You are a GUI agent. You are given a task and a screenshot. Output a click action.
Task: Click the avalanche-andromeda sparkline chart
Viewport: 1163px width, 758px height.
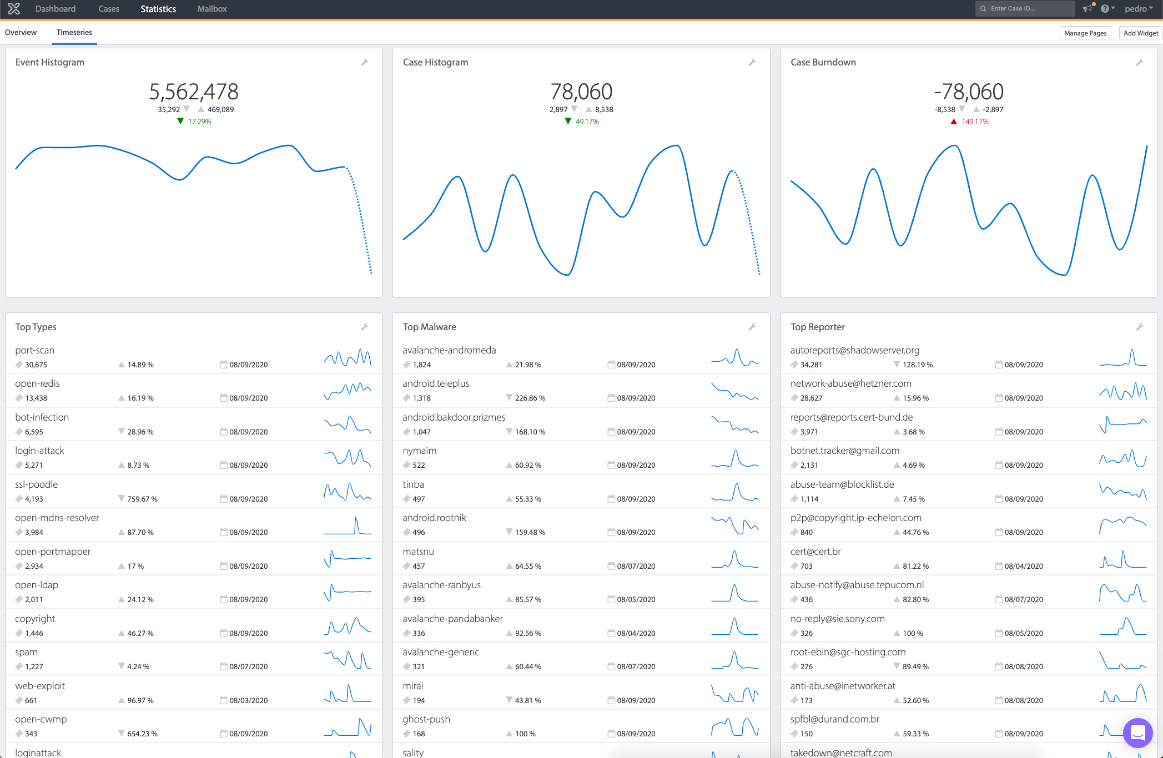click(735, 357)
